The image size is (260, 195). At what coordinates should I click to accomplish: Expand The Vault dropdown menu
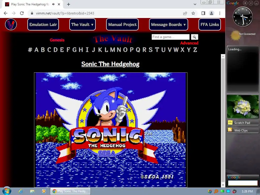point(83,24)
